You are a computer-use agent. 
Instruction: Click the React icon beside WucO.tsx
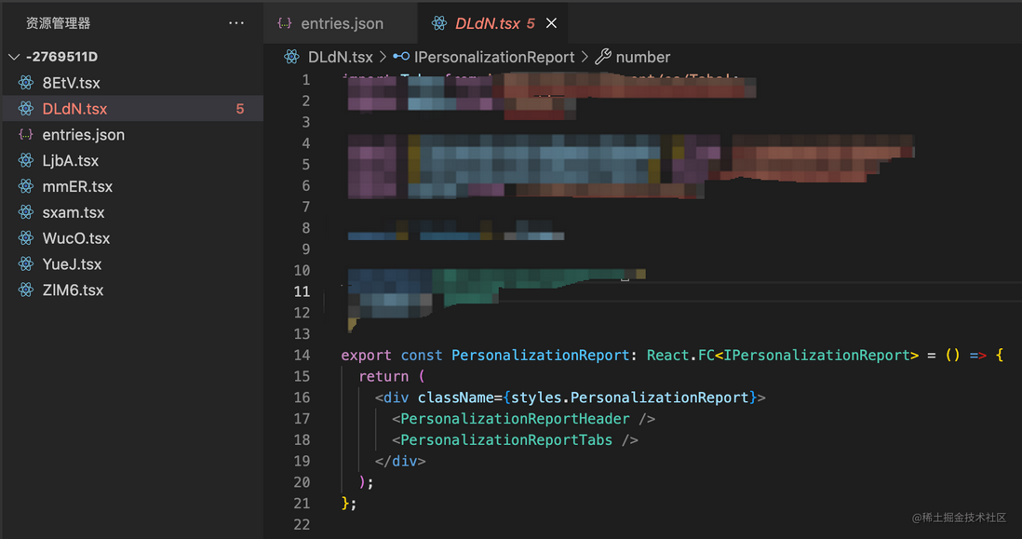(26, 238)
